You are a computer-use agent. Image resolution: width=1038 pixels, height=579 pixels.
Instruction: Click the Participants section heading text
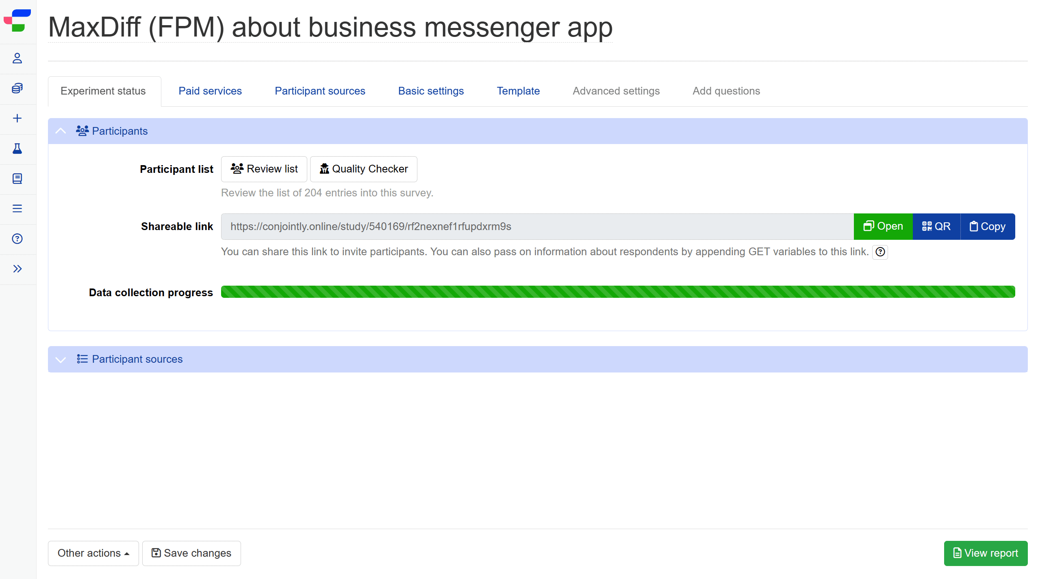point(119,131)
